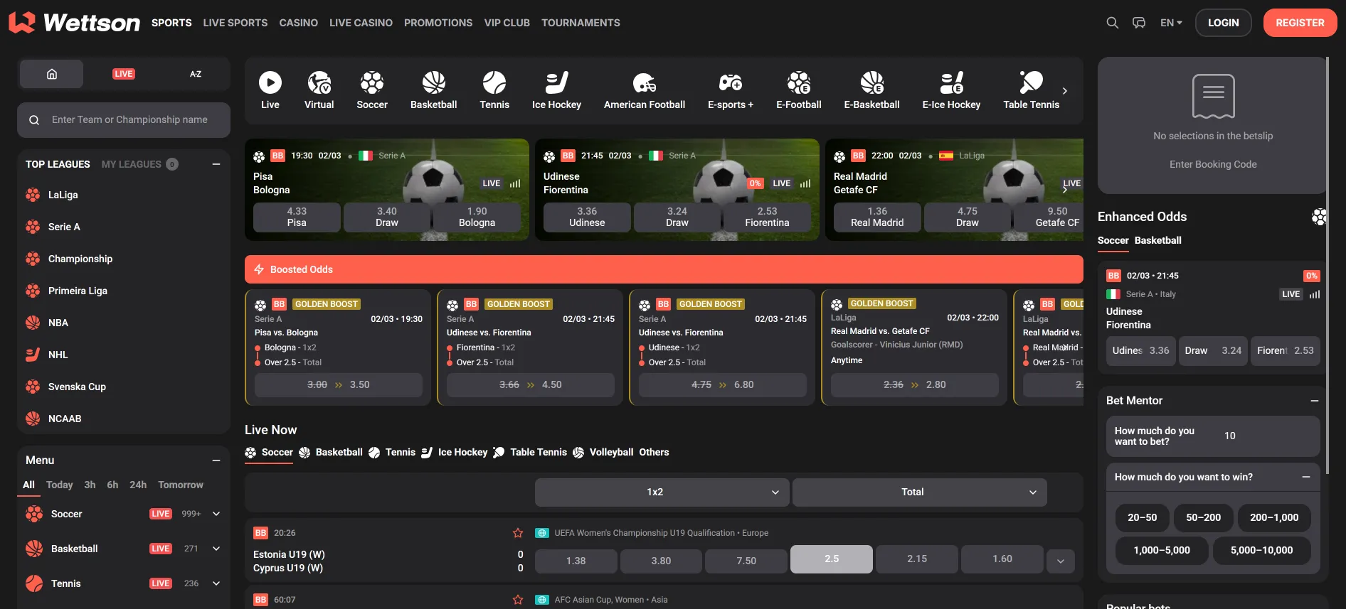Bet on Pisa at 4.33
The height and width of the screenshot is (609, 1346).
pyautogui.click(x=297, y=217)
